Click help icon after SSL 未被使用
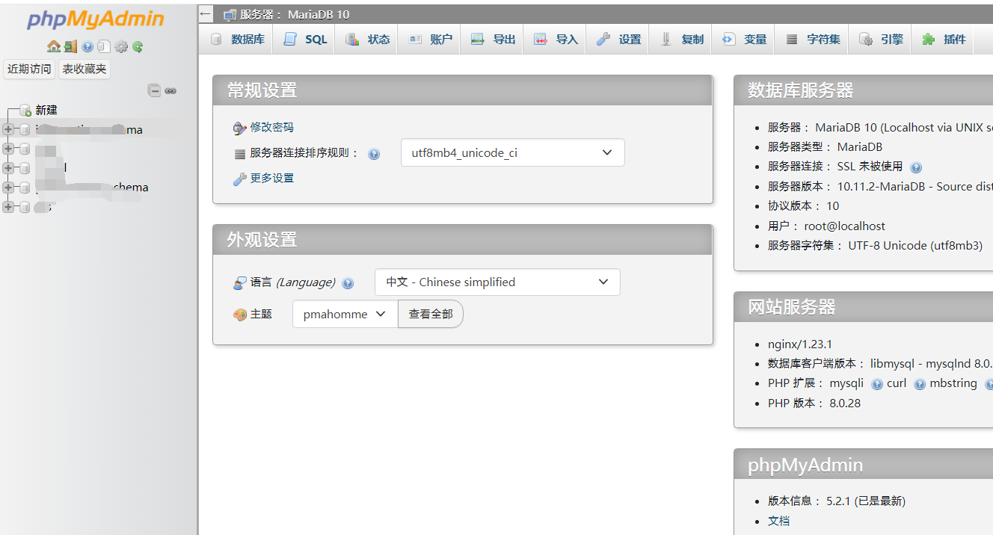The width and height of the screenshot is (993, 535). coord(916,167)
